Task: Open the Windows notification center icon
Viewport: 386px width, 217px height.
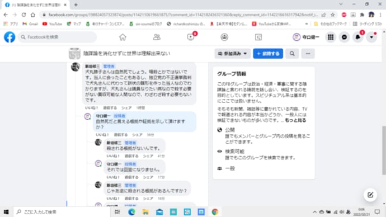Action: [377, 212]
